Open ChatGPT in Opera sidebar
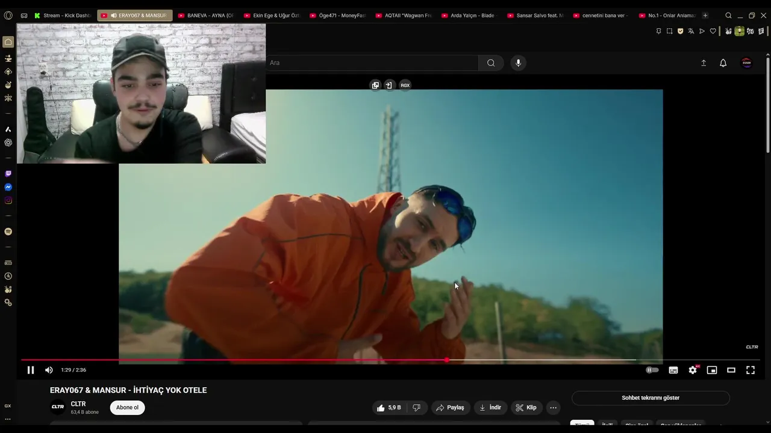The width and height of the screenshot is (771, 433). (x=8, y=143)
